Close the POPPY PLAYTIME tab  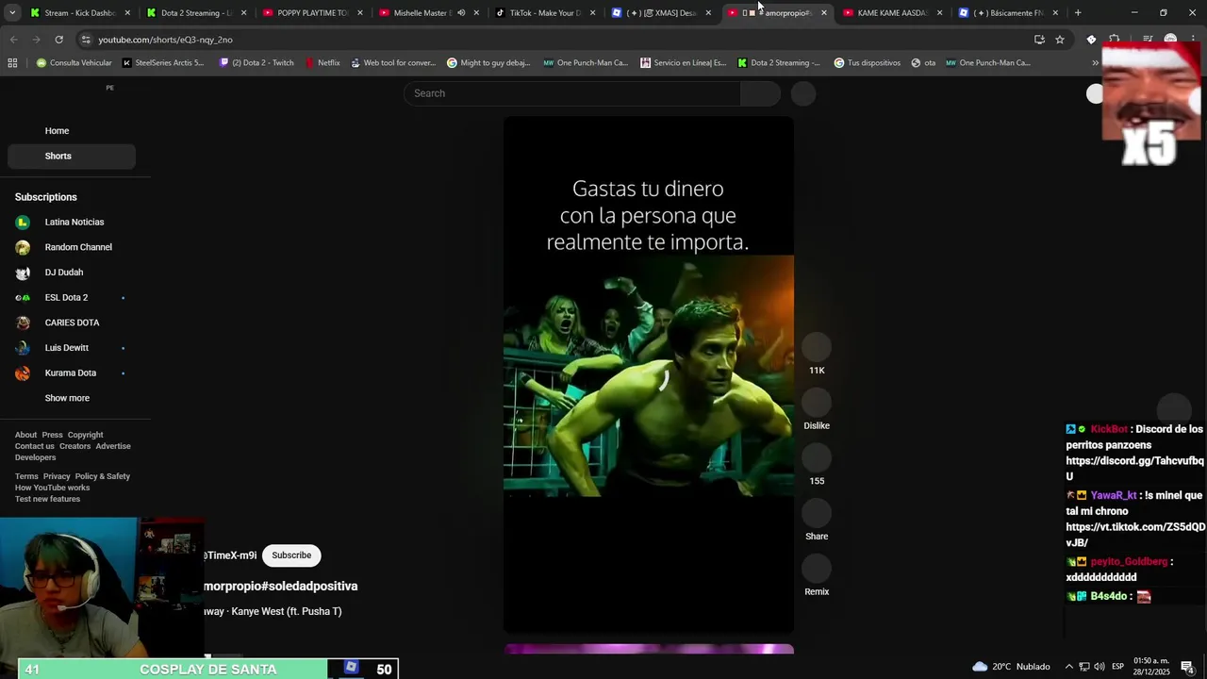pyautogui.click(x=359, y=13)
